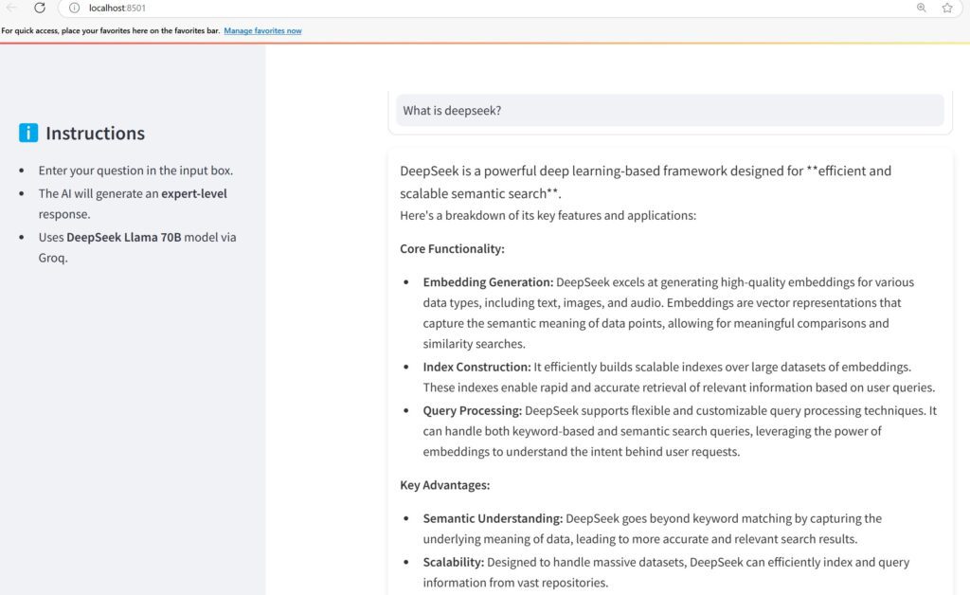Click 'DeepSeek Llama 70B' text in sidebar
Image resolution: width=970 pixels, height=595 pixels.
pos(123,237)
